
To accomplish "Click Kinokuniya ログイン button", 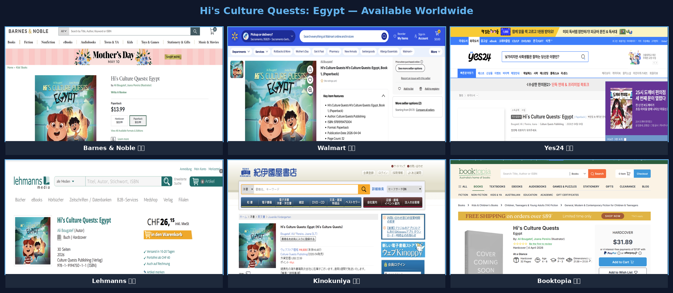I will tap(383, 173).
